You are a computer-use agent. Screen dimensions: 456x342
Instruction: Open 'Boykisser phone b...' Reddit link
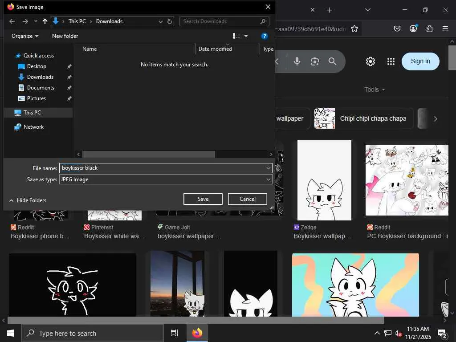coord(40,236)
